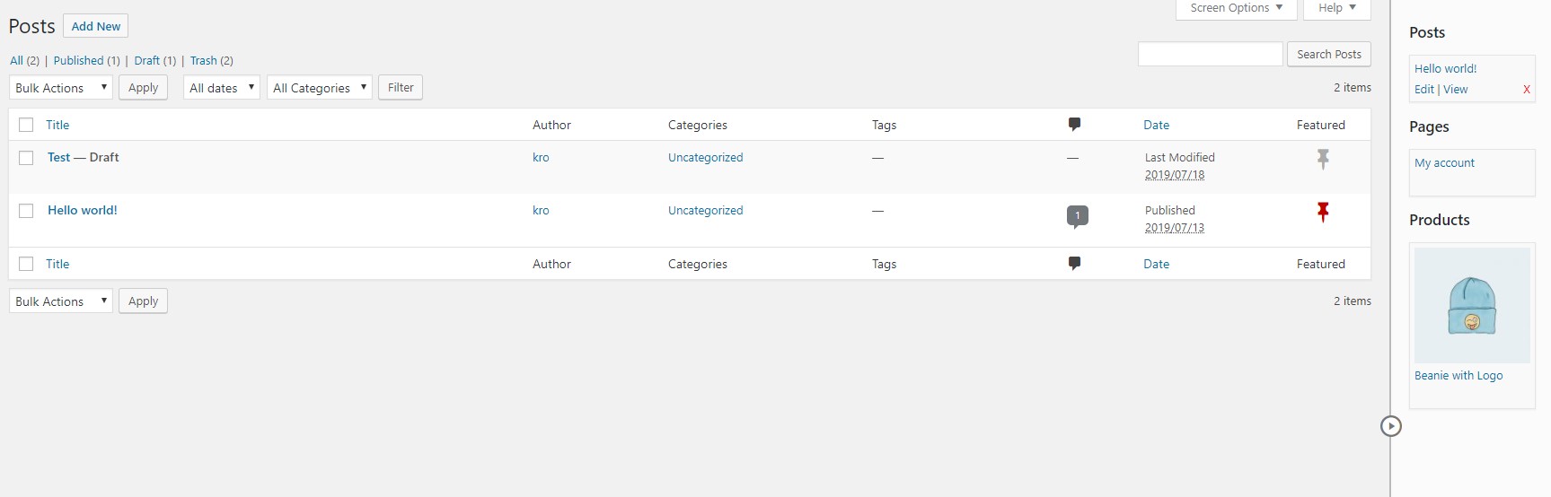Sort the posts by the Date column header

click(x=1156, y=126)
